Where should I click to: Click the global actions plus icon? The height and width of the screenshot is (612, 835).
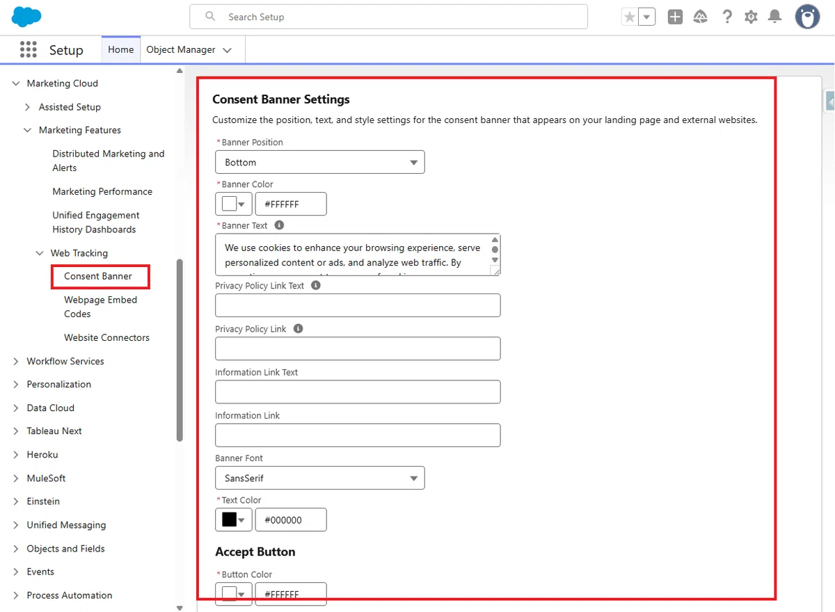675,17
